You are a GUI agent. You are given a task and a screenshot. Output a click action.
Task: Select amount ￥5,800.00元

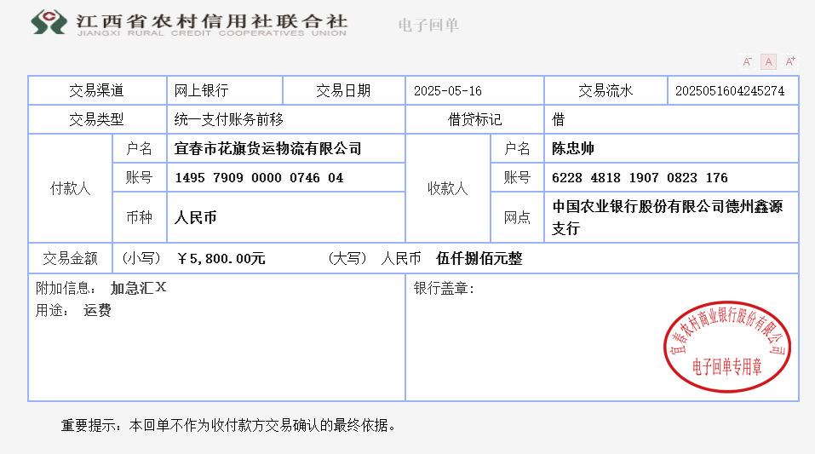pos(221,258)
